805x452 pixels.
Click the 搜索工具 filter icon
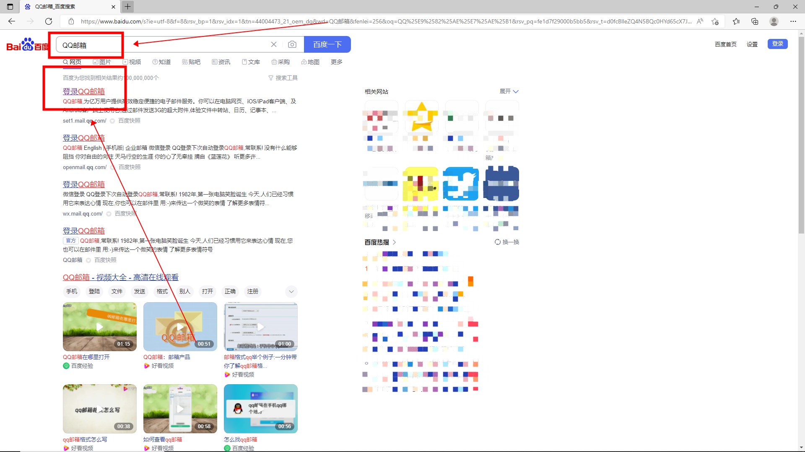pos(271,78)
